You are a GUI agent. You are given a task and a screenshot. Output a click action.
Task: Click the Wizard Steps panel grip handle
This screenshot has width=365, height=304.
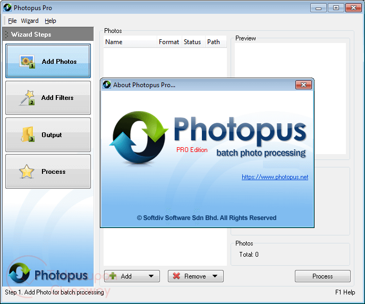click(6, 35)
